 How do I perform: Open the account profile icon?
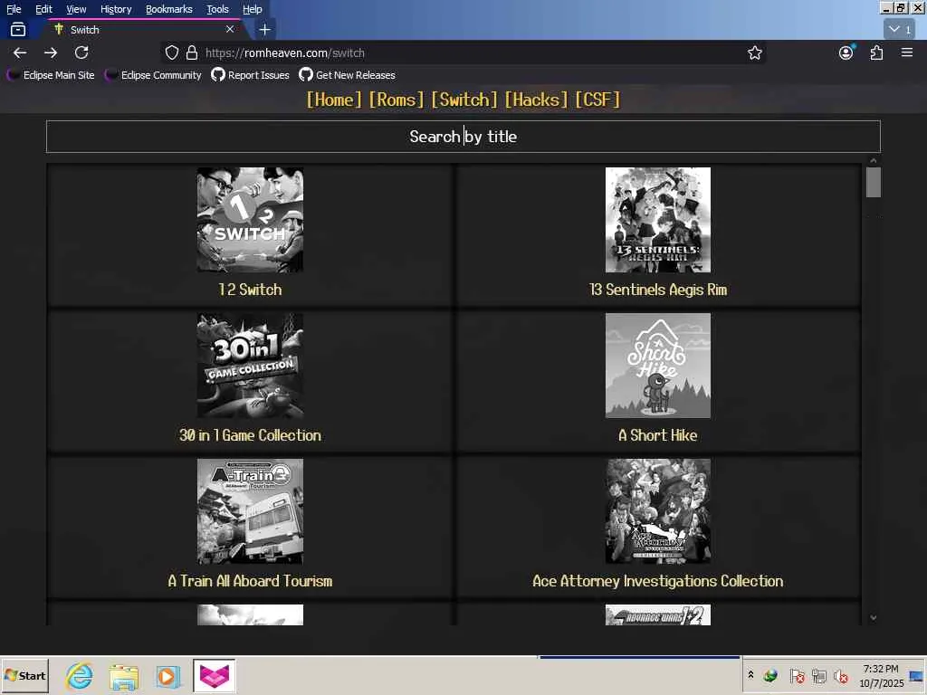pyautogui.click(x=846, y=52)
